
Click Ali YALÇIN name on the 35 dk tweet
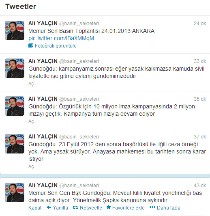(43, 99)
